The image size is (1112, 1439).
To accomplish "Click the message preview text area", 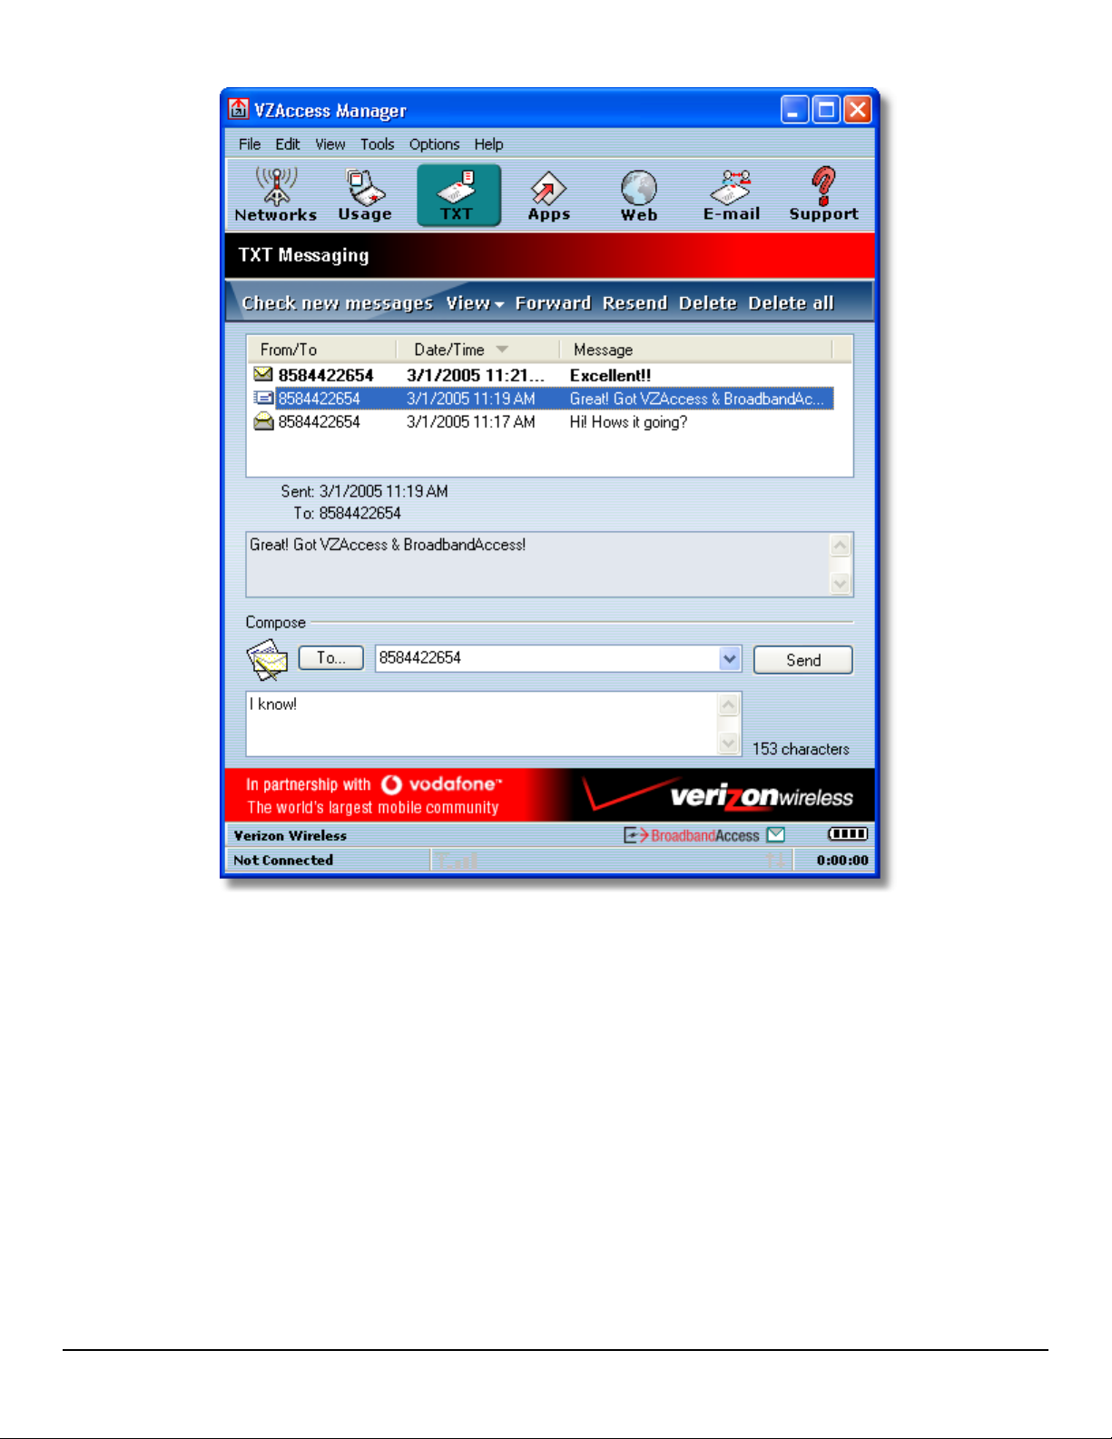I will [x=538, y=565].
